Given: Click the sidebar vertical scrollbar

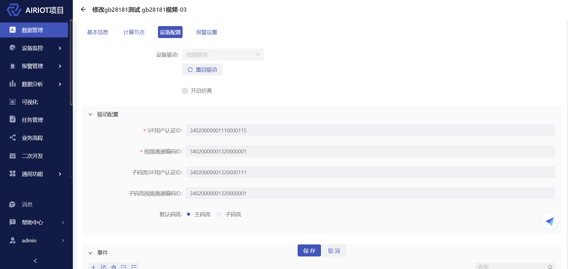Looking at the screenshot, I should pyautogui.click(x=71, y=62).
